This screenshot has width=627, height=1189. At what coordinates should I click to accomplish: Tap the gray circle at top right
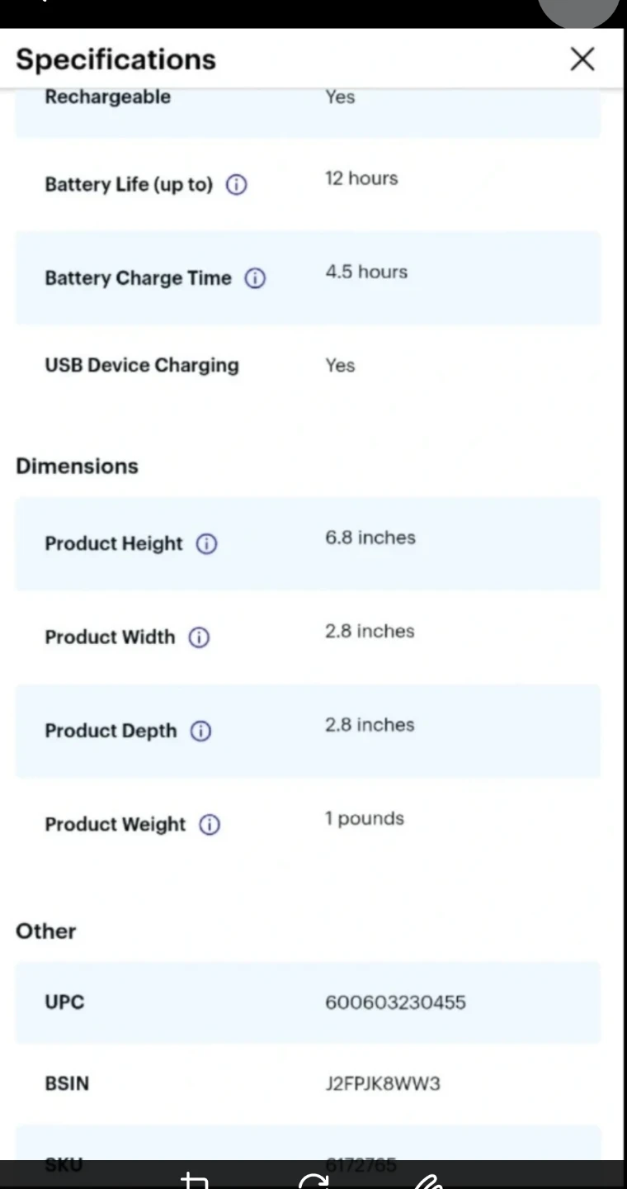pos(578,10)
